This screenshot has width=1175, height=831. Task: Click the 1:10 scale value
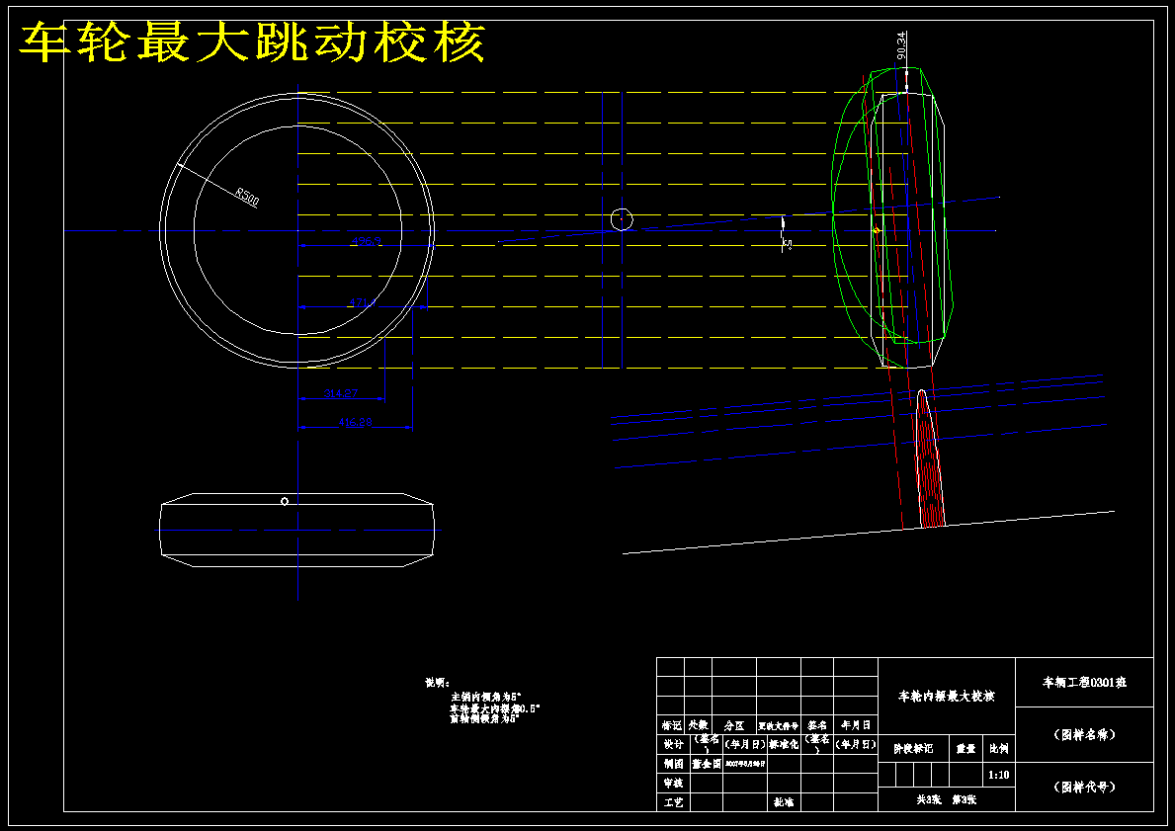[x=998, y=775]
